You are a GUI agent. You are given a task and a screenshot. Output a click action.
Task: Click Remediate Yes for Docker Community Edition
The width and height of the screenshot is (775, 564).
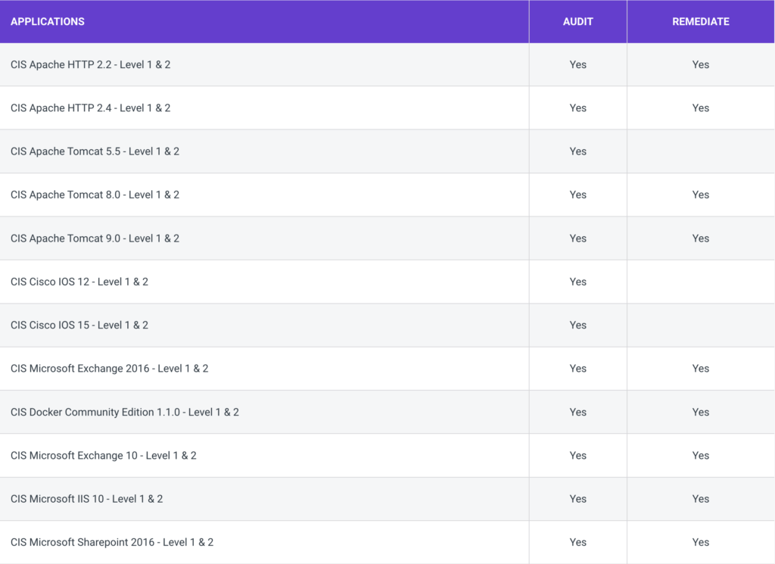coord(700,413)
